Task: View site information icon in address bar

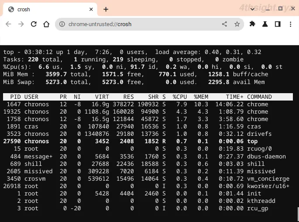Action: pyautogui.click(x=62, y=24)
